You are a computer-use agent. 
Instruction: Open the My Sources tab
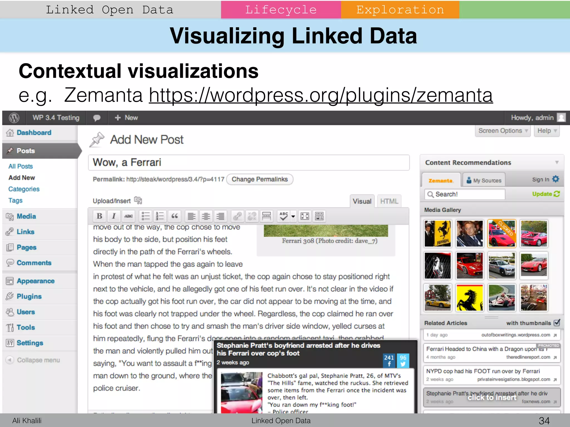click(484, 180)
